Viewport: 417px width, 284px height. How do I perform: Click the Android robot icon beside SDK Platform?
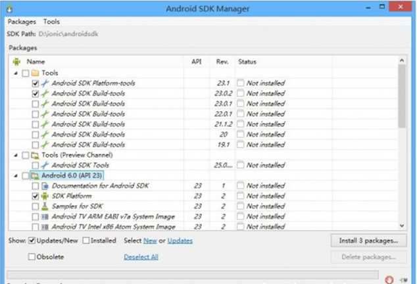(45, 196)
